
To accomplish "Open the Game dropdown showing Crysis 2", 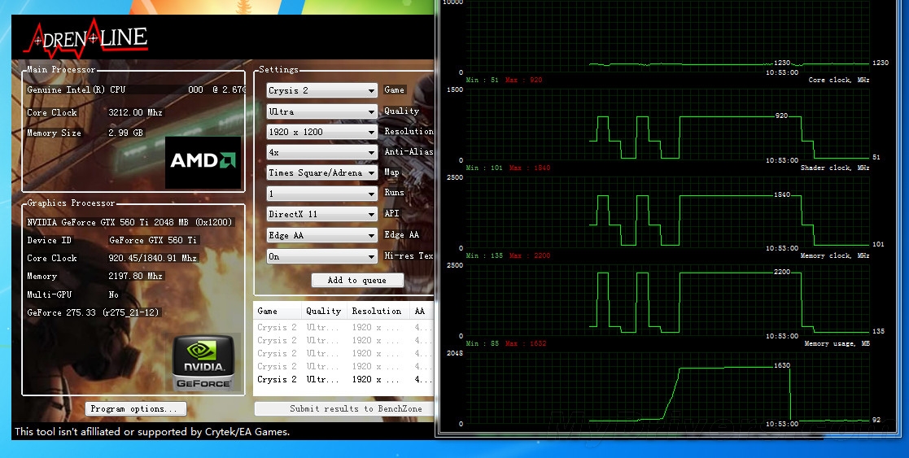I will pyautogui.click(x=321, y=91).
